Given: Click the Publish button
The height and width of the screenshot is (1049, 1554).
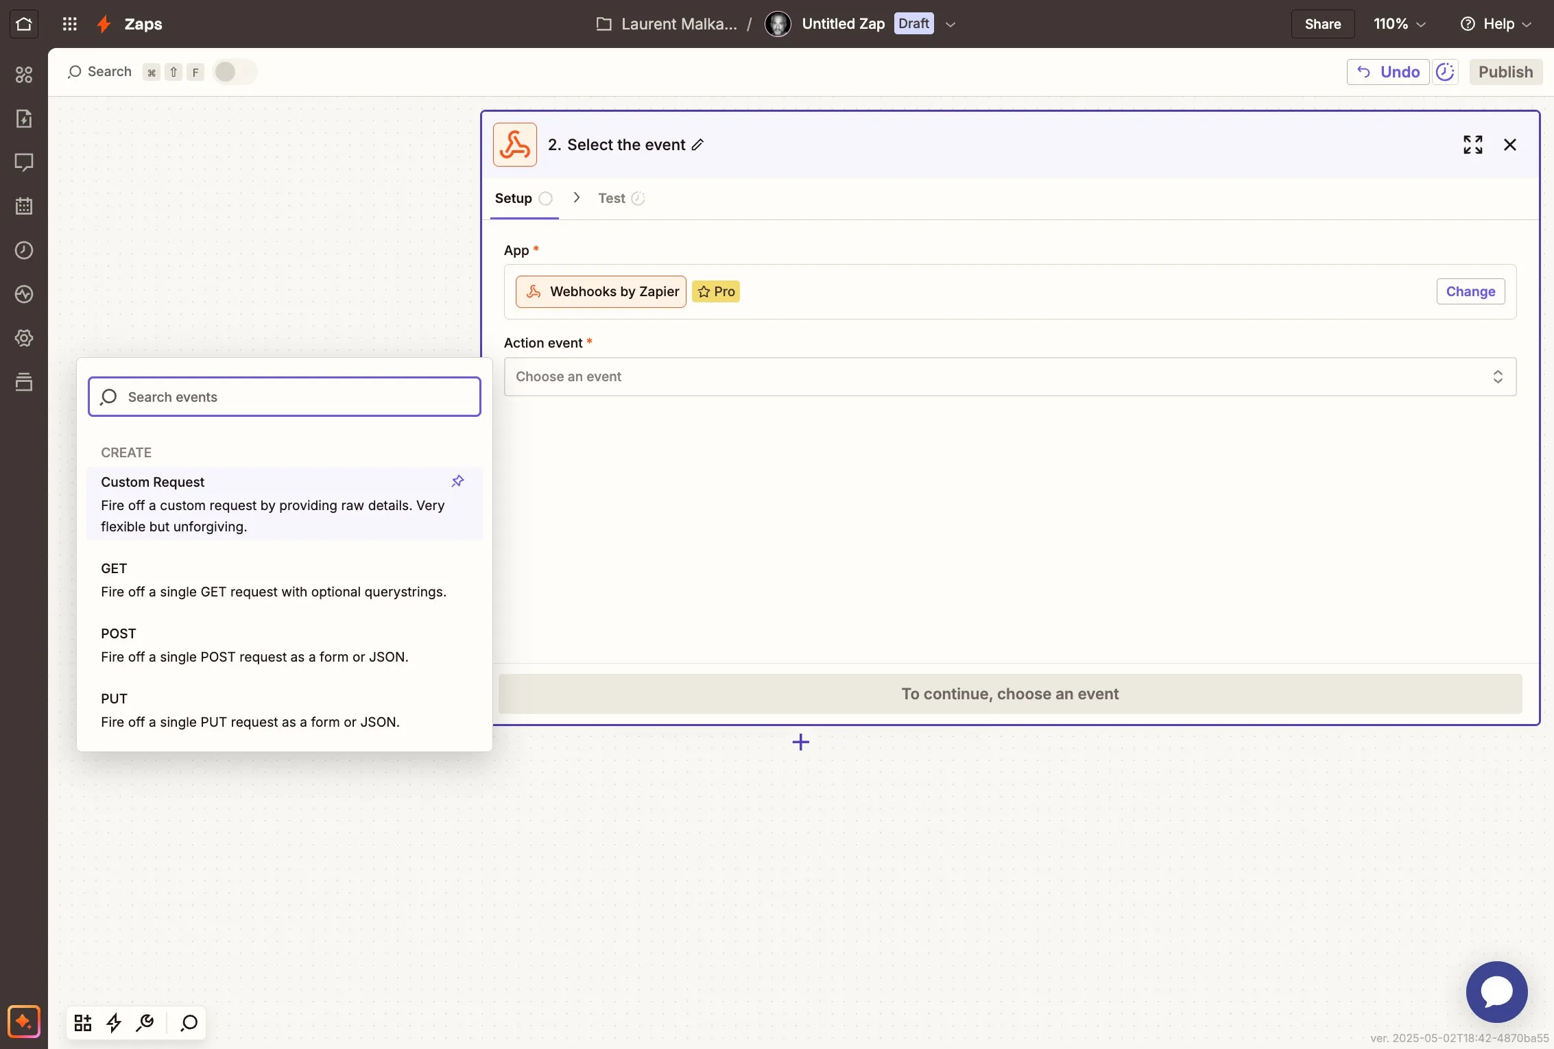Looking at the screenshot, I should tap(1505, 72).
